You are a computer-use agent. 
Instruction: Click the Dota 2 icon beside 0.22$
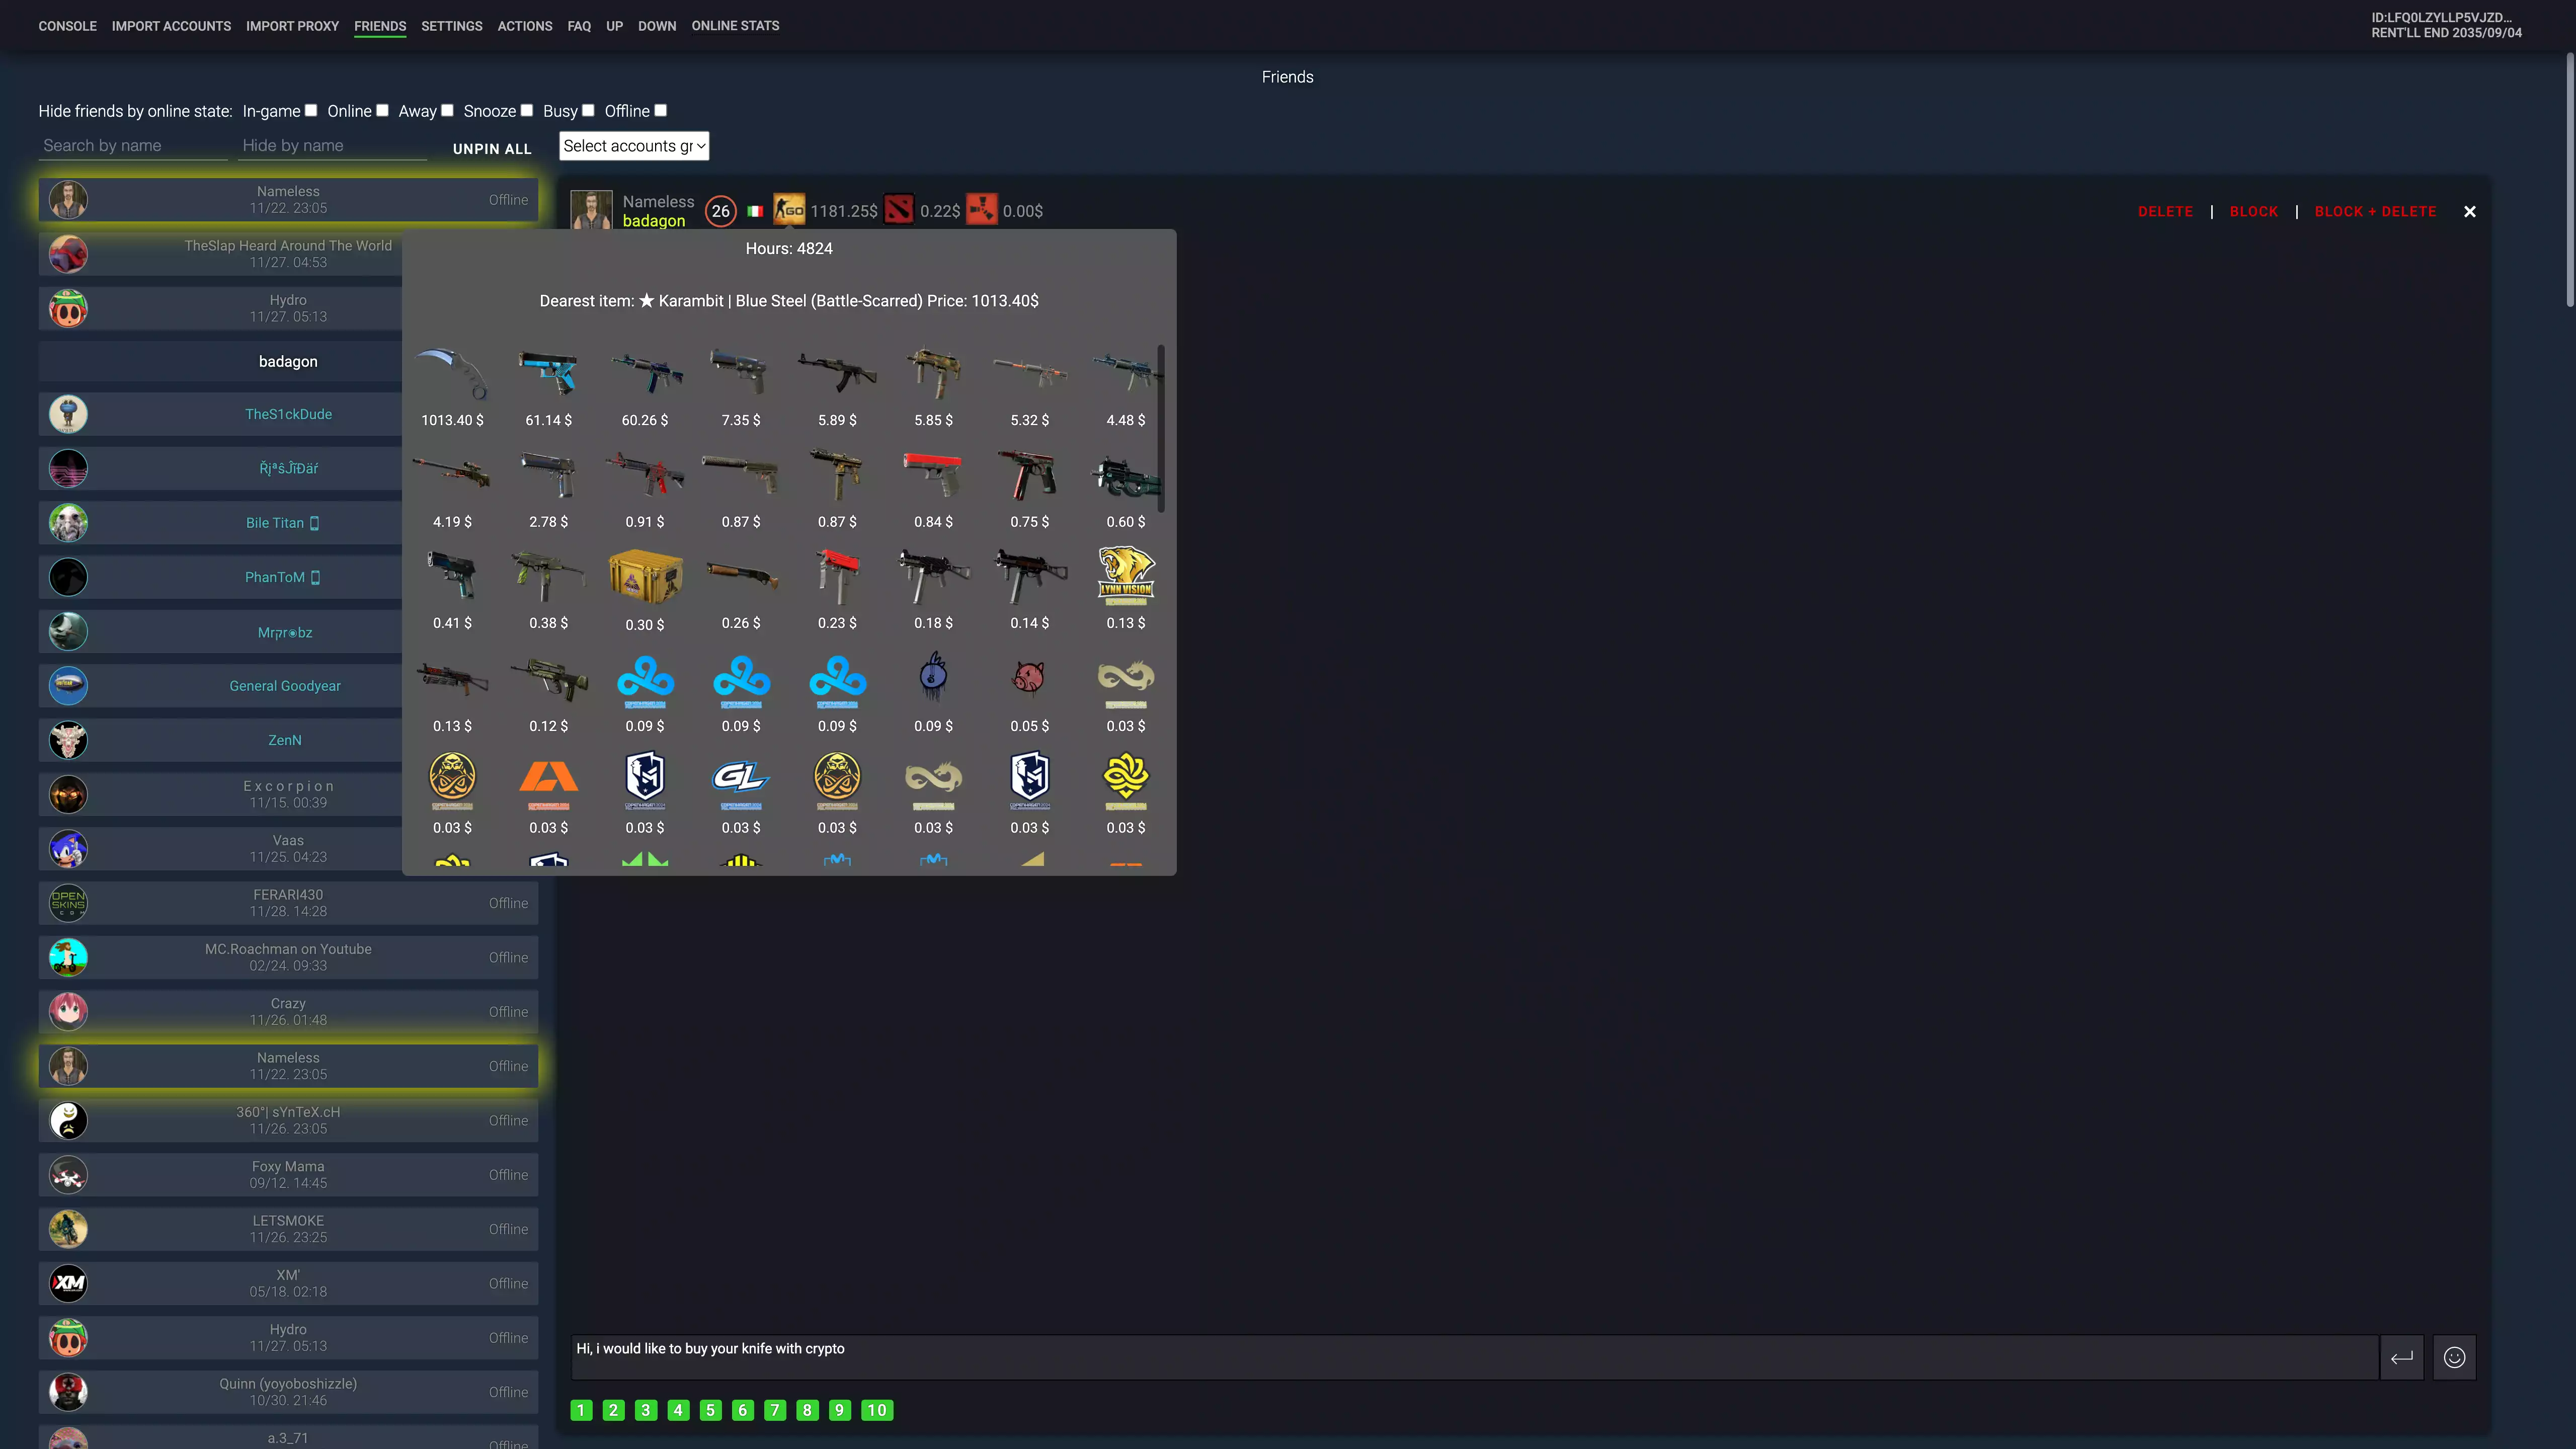[899, 210]
